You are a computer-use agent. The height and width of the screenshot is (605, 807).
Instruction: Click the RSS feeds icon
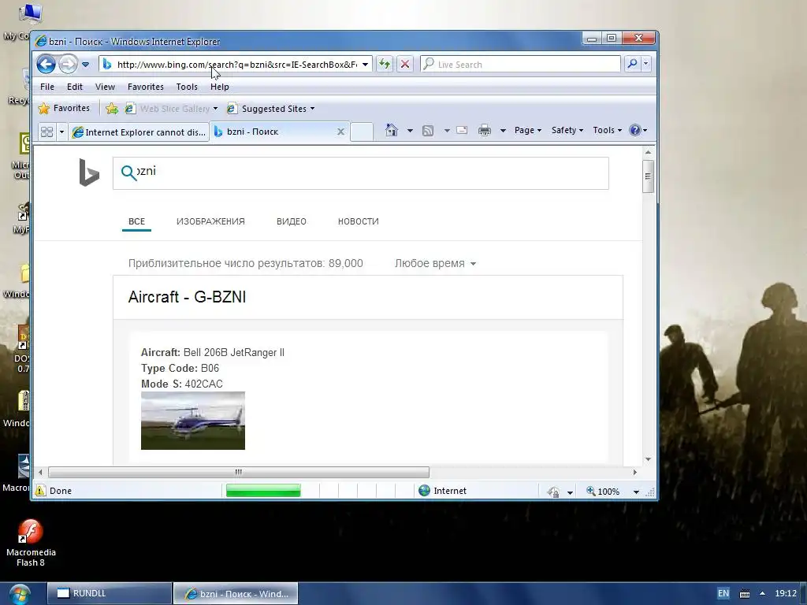point(428,130)
